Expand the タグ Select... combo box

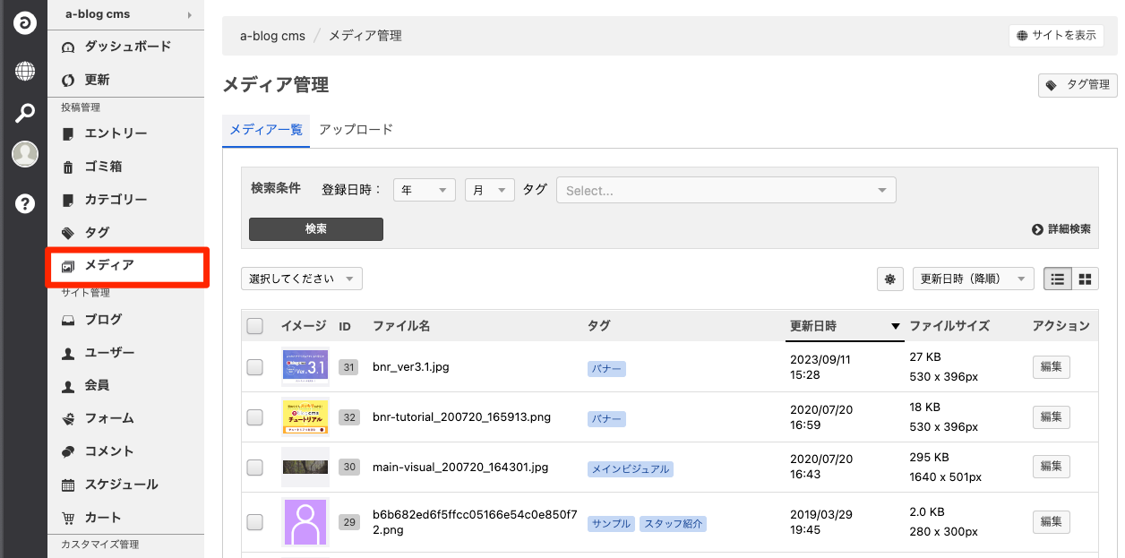coord(726,190)
